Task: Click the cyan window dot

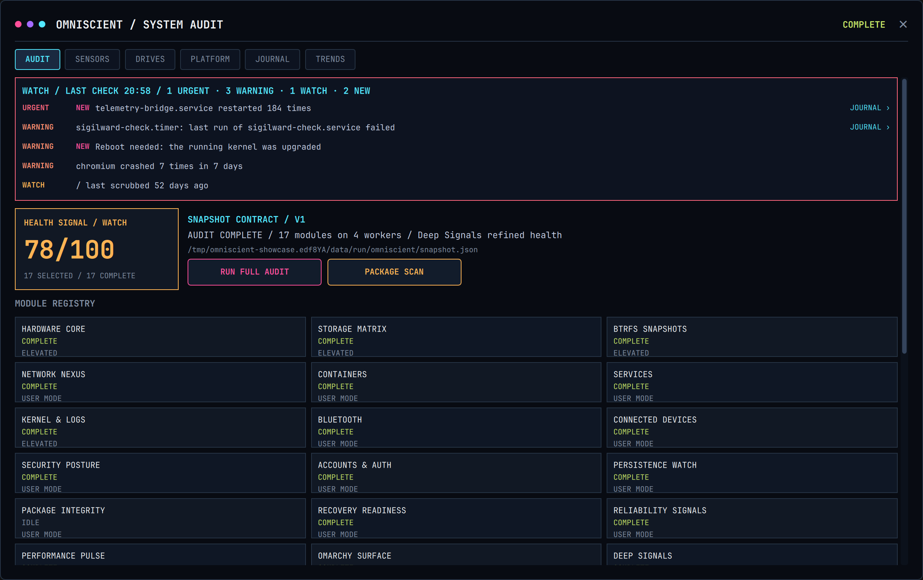Action: point(42,25)
